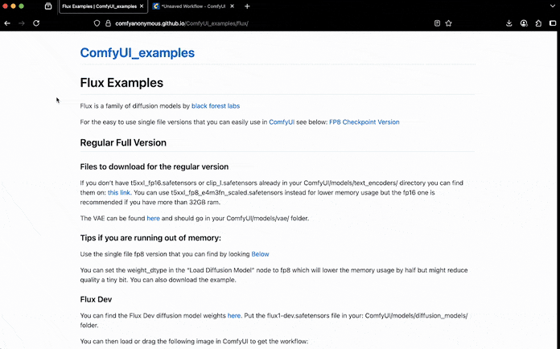The height and width of the screenshot is (349, 560).
Task: Click the tracking protection shield icon
Action: tap(97, 23)
